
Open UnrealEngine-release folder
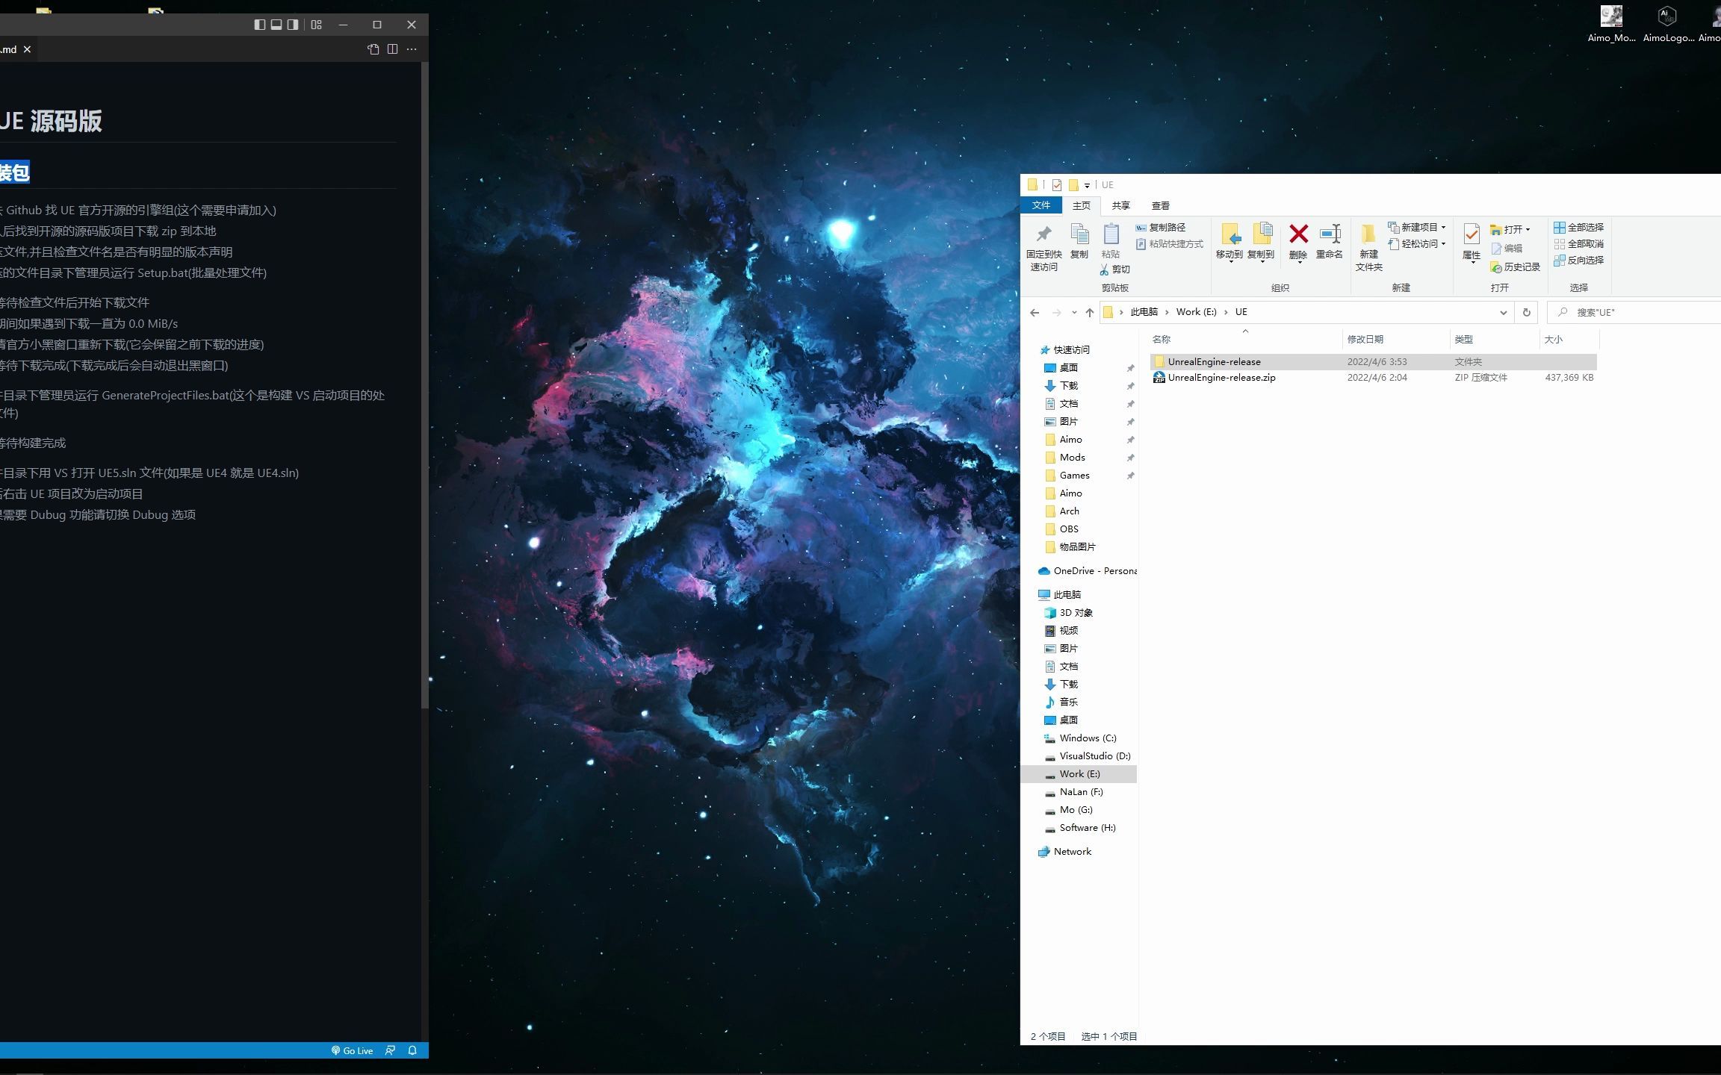[x=1213, y=361]
